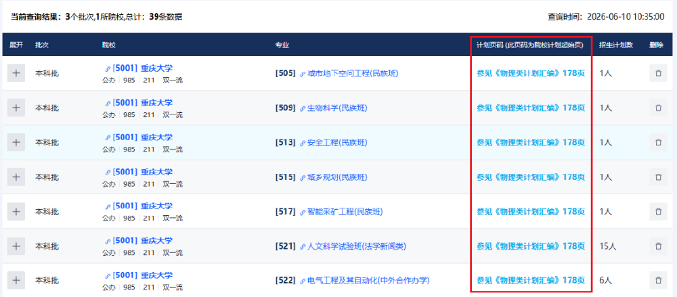Open 重庆大学 link in the 521 row
This screenshot has width=677, height=297.
click(139, 241)
